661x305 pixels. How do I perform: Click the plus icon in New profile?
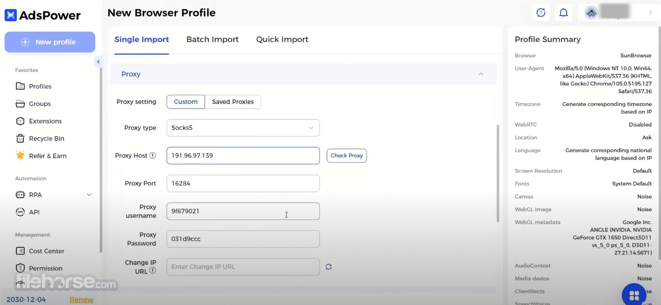[26, 42]
